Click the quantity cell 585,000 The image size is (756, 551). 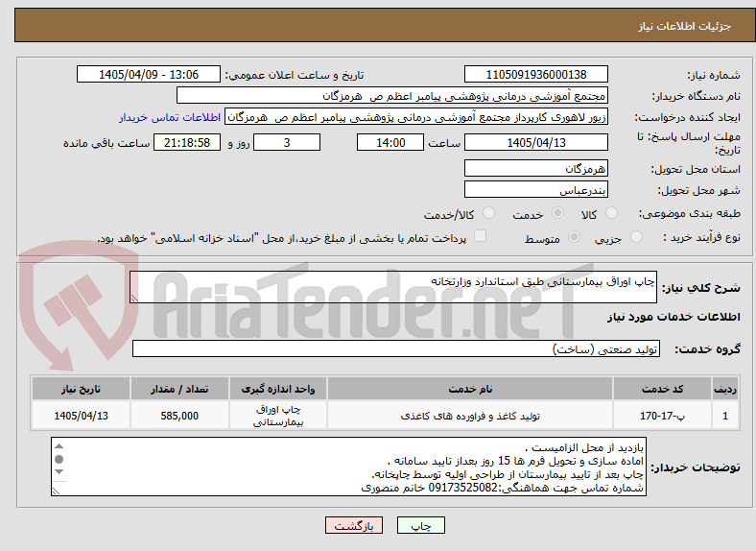pos(179,416)
